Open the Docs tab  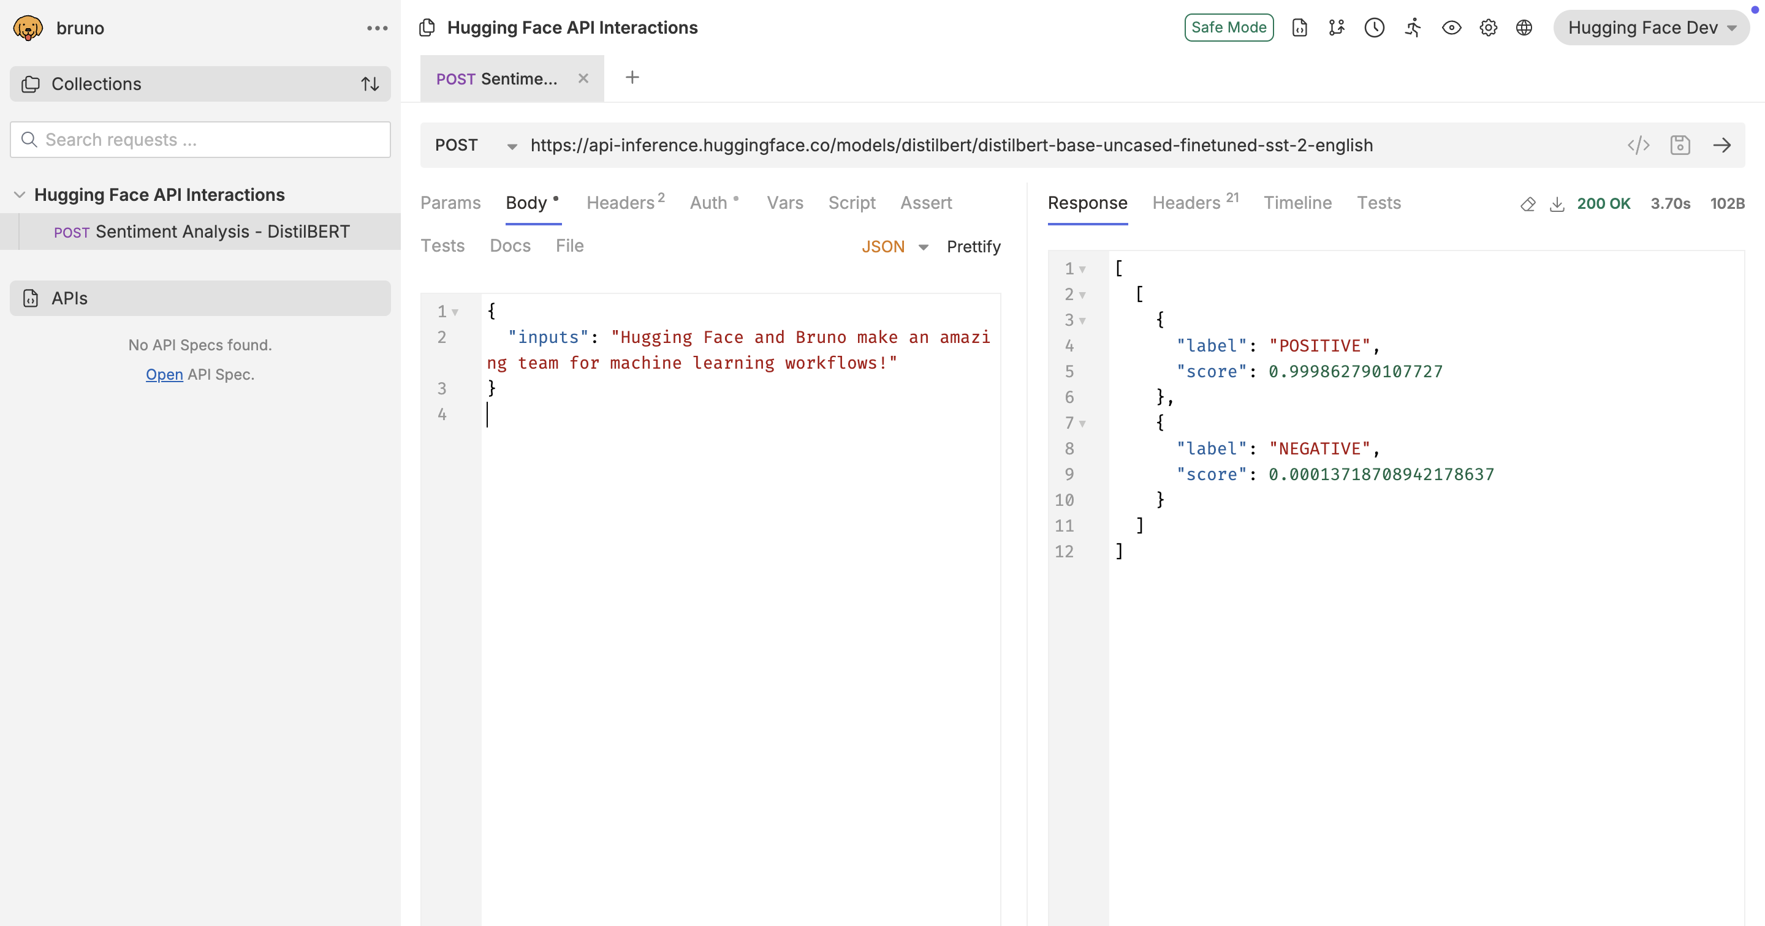click(x=510, y=246)
